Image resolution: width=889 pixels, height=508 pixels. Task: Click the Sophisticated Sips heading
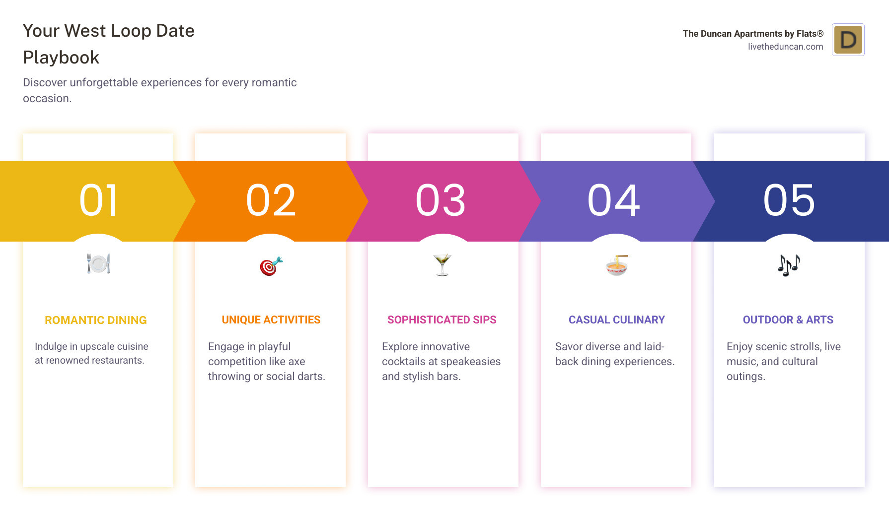(x=442, y=320)
